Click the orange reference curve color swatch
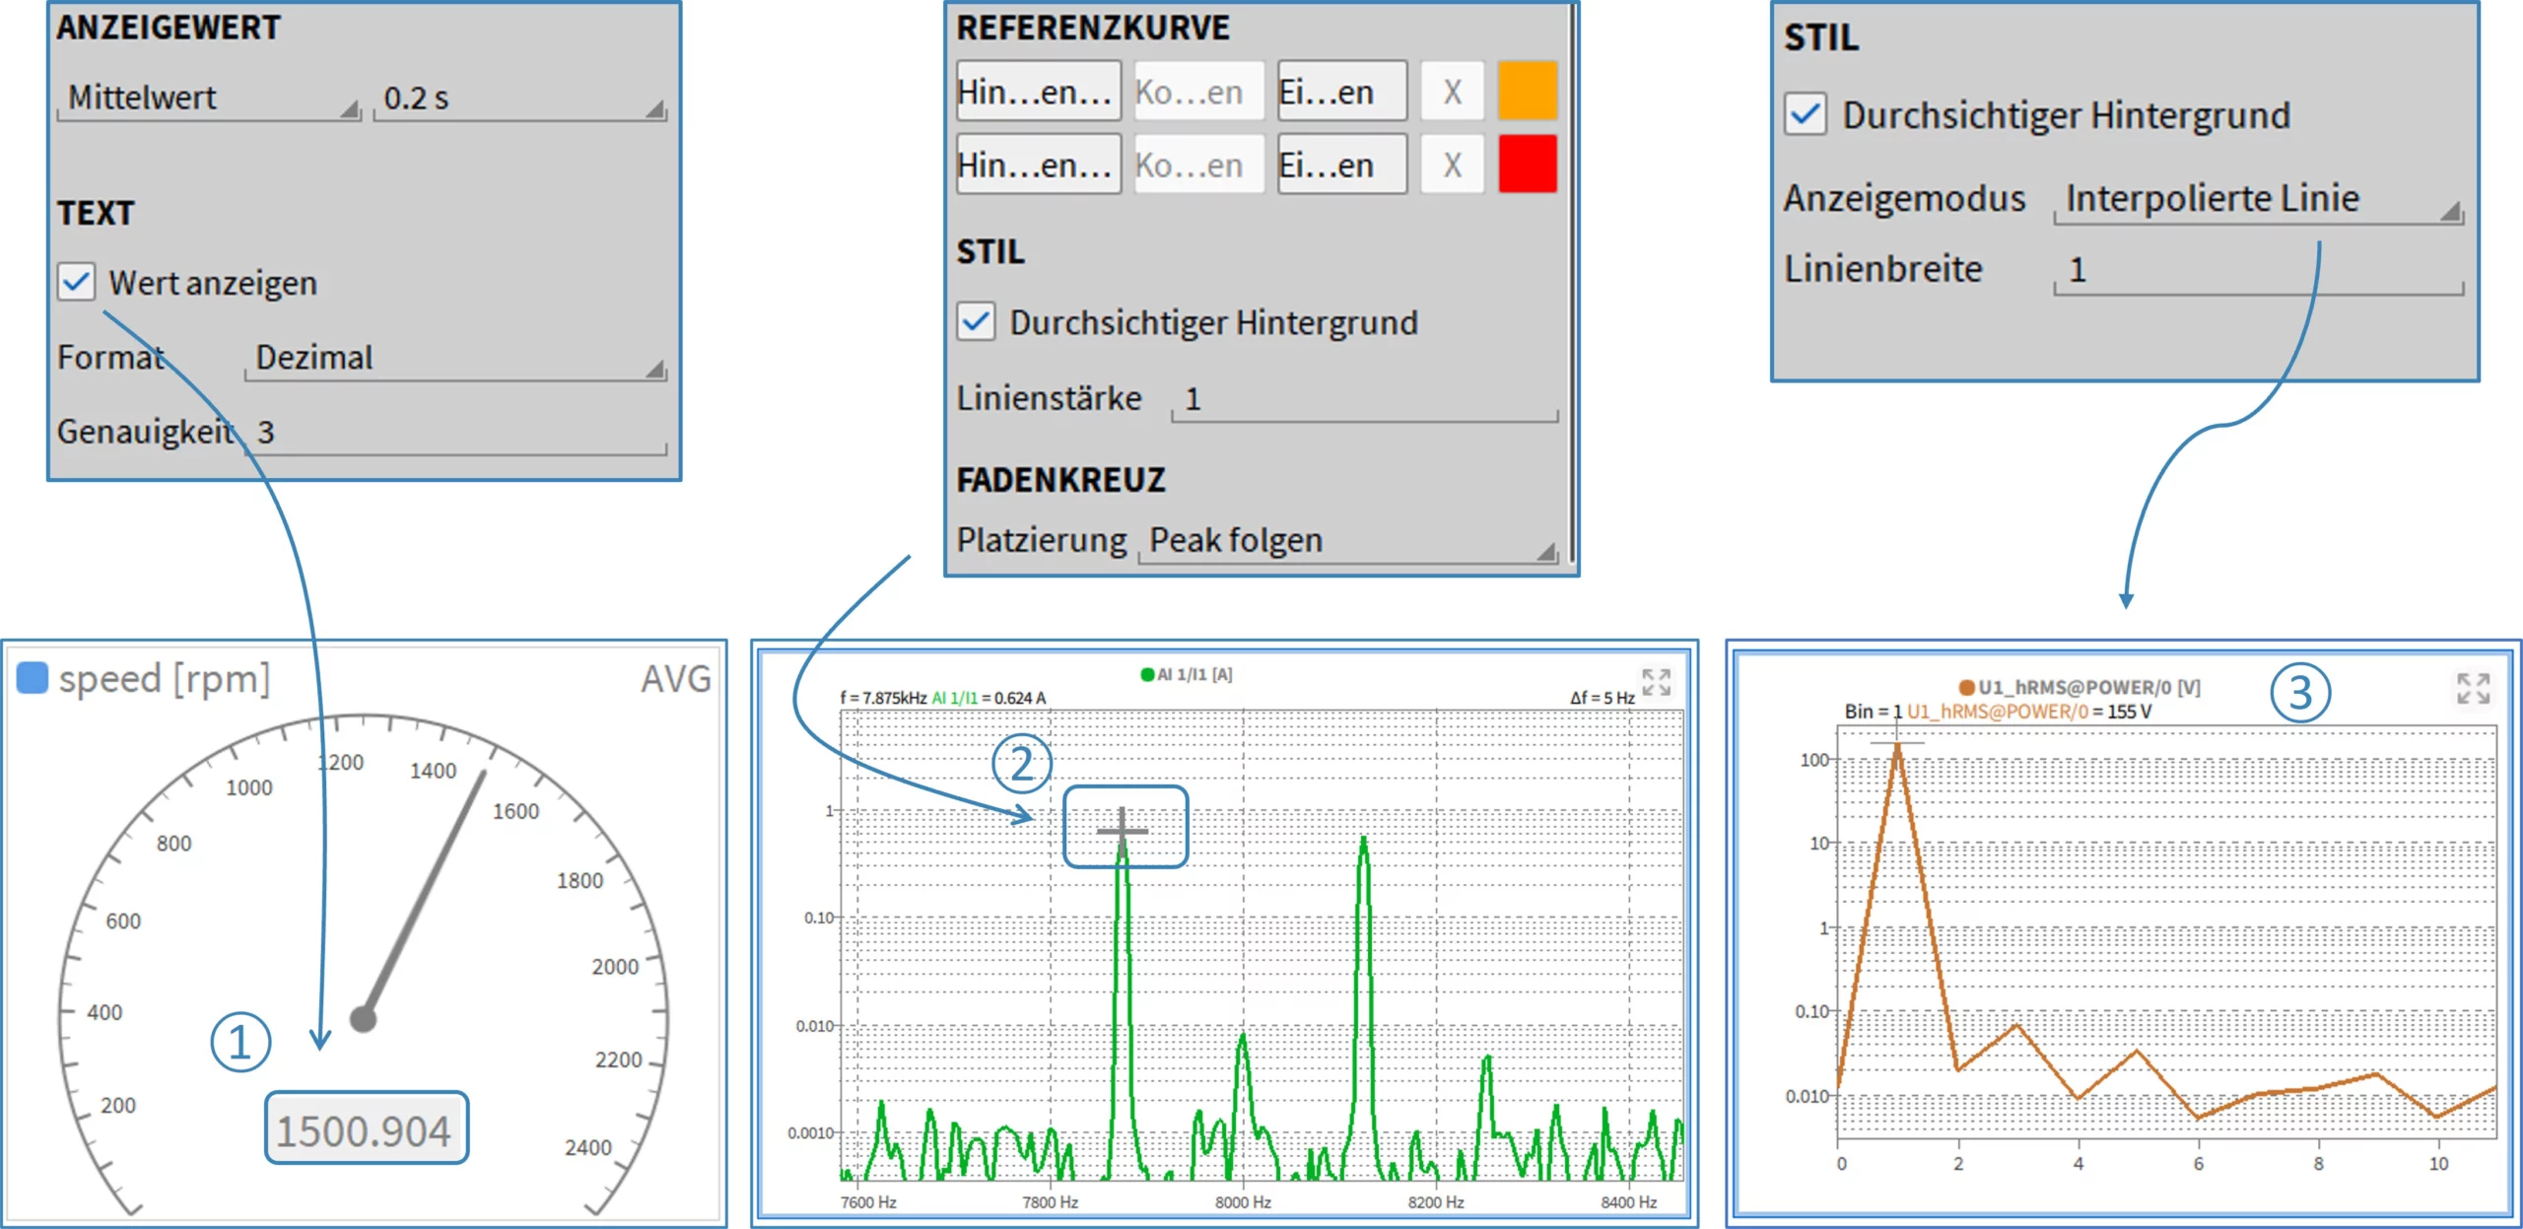Viewport: 2523px width, 1229px height. coord(1527,91)
